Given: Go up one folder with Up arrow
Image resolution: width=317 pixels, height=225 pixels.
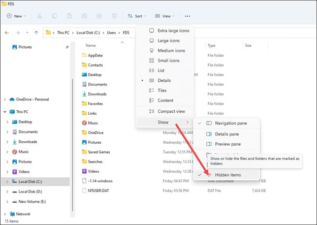Looking at the screenshot, I should [x=37, y=33].
